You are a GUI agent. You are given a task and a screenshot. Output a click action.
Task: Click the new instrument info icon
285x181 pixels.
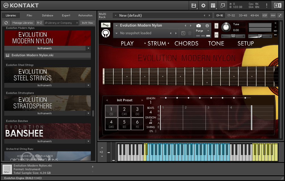click(x=7, y=169)
